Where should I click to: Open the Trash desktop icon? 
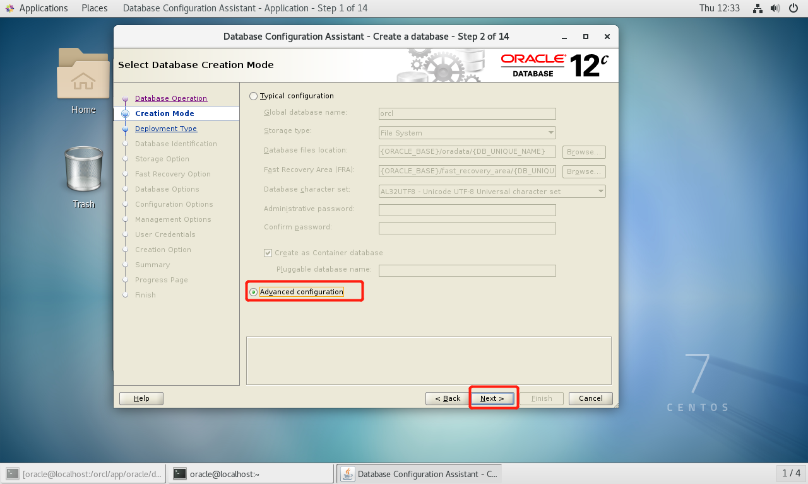pyautogui.click(x=83, y=169)
